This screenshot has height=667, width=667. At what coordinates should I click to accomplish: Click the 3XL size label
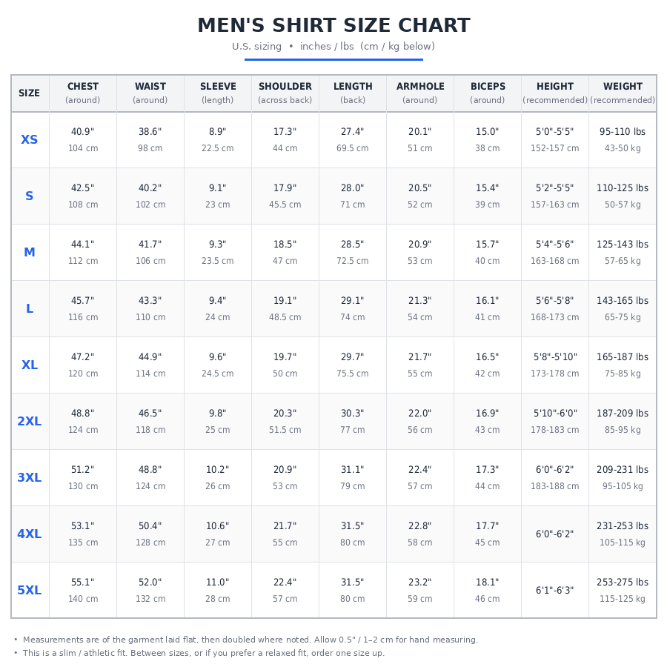30,478
